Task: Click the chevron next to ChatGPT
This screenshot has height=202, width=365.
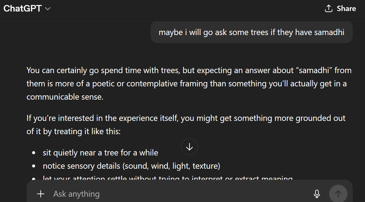Action: click(x=48, y=9)
